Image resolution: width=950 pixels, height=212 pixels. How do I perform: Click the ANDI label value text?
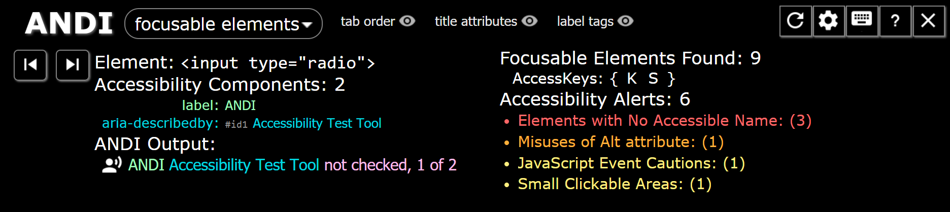click(240, 105)
